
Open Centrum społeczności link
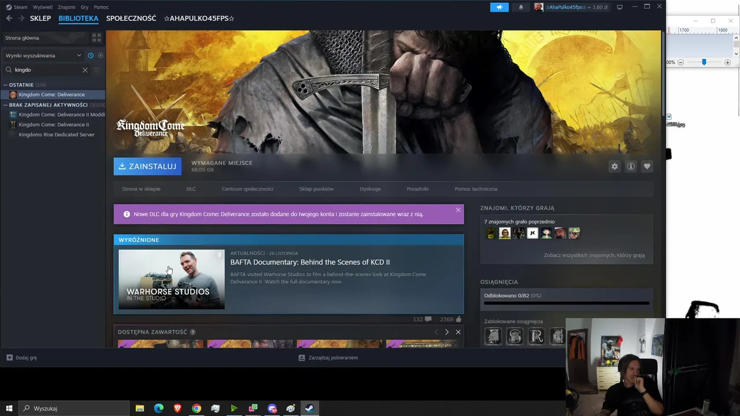coord(247,189)
